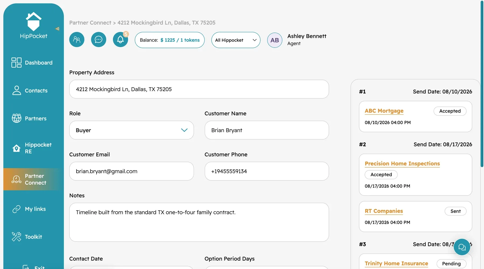Collapse the sidebar with the small arrow

coord(57,29)
